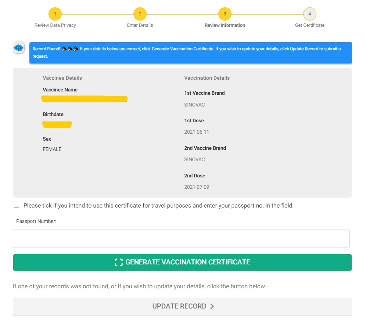Click the party popper emojis in banner
Viewport: 366px width, 321px height.
click(x=70, y=49)
